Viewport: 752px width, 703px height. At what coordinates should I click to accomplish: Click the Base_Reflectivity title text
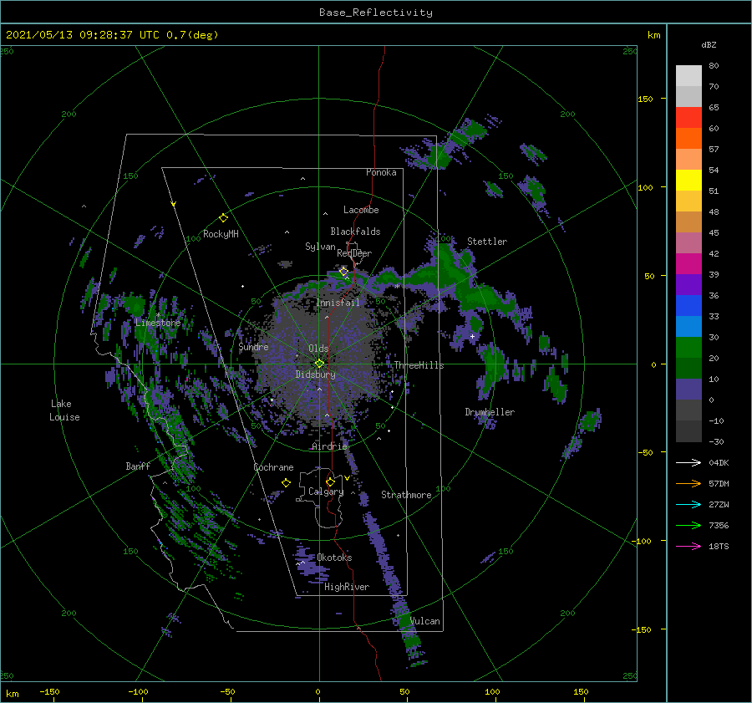coord(375,13)
